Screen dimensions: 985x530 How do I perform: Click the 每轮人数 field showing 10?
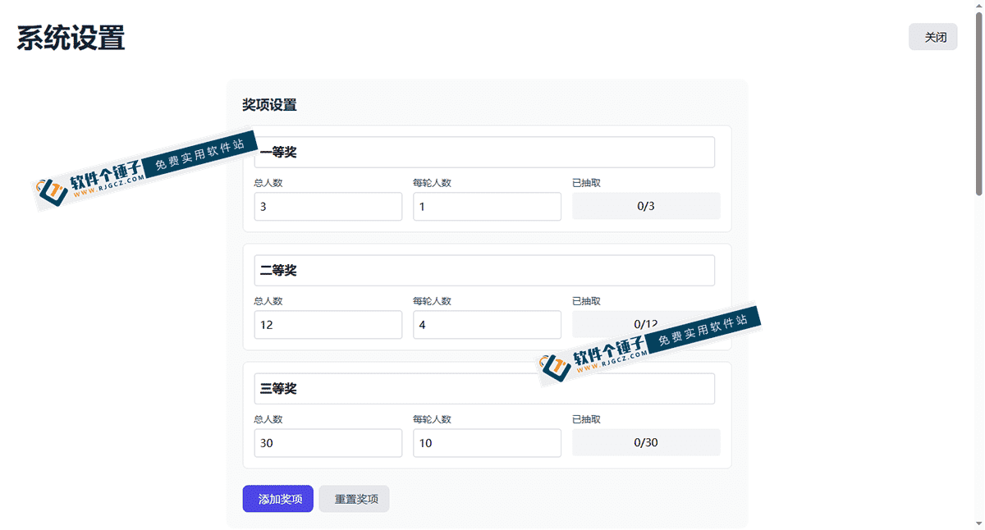pyautogui.click(x=487, y=442)
